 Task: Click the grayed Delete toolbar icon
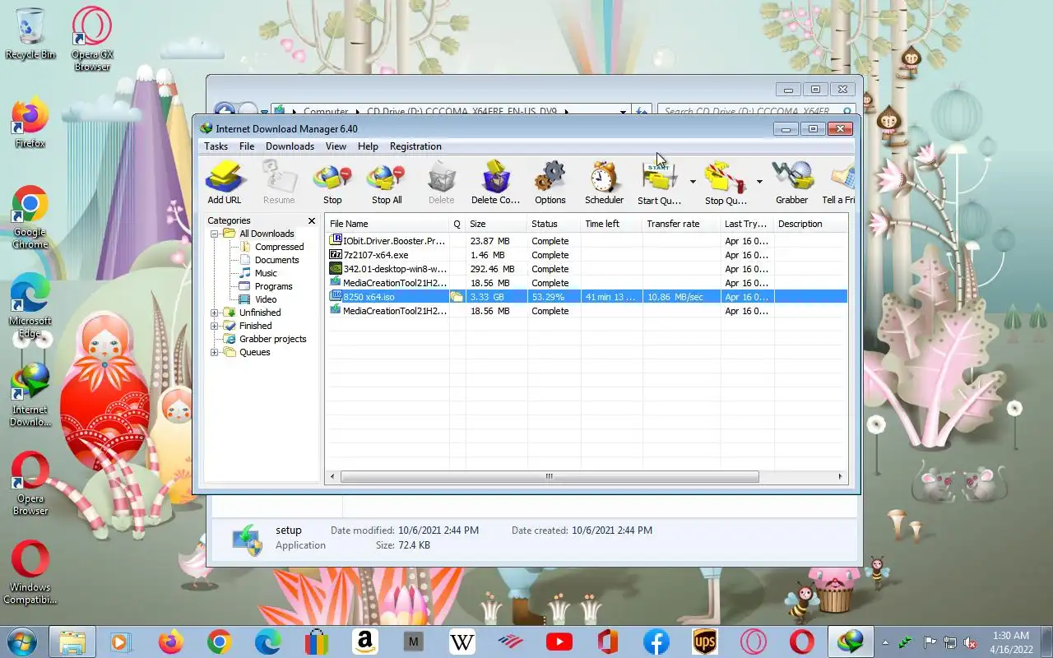pyautogui.click(x=441, y=182)
